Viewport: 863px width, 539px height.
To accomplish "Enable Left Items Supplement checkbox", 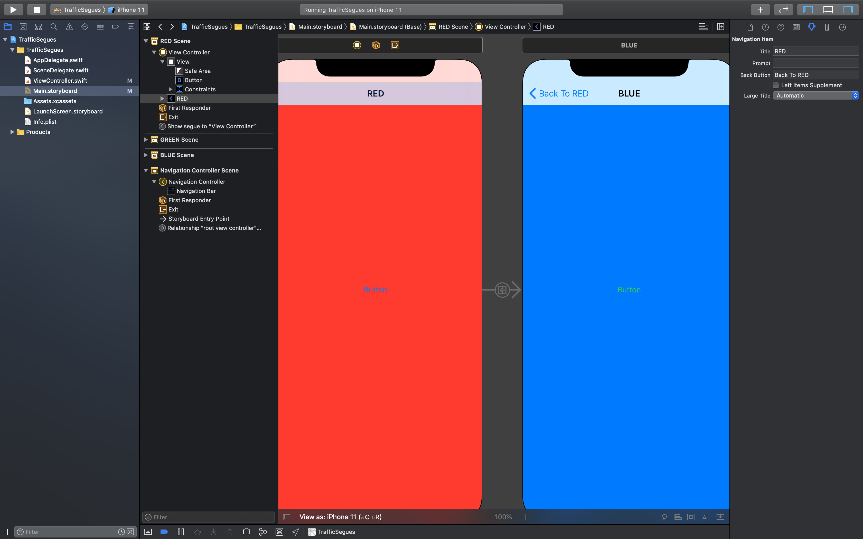I will 776,85.
